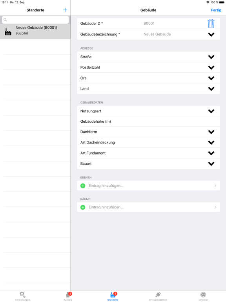
Task: Expand the Bauart dropdown arrow
Action: (211, 164)
